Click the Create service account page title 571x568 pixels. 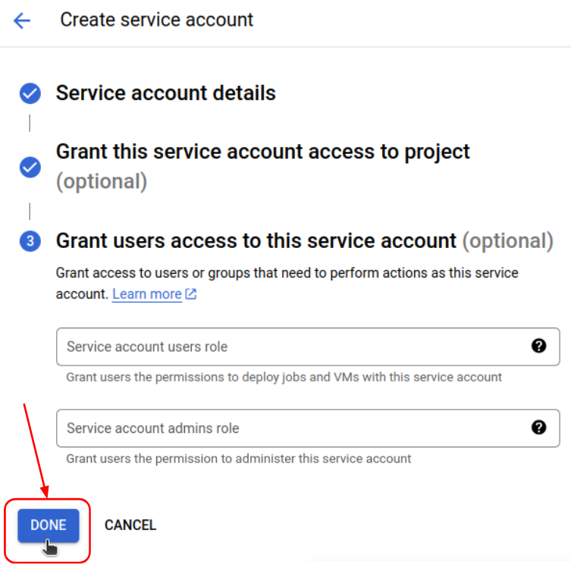click(x=156, y=20)
